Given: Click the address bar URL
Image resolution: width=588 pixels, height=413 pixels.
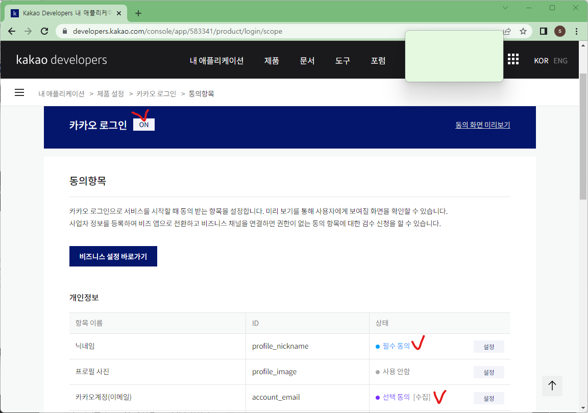Looking at the screenshot, I should click(x=178, y=31).
